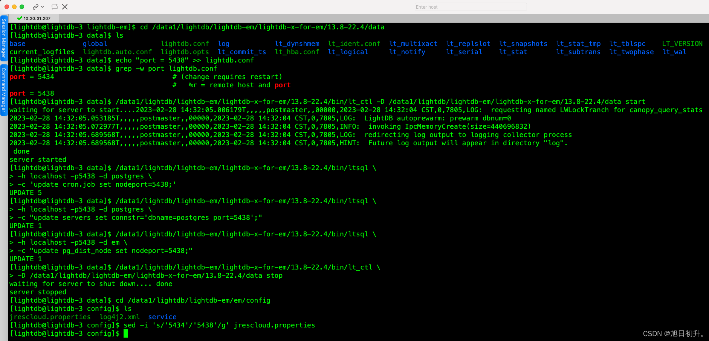
Task: Click 'lt_dynshmem' directory name
Action: pyautogui.click(x=297, y=44)
